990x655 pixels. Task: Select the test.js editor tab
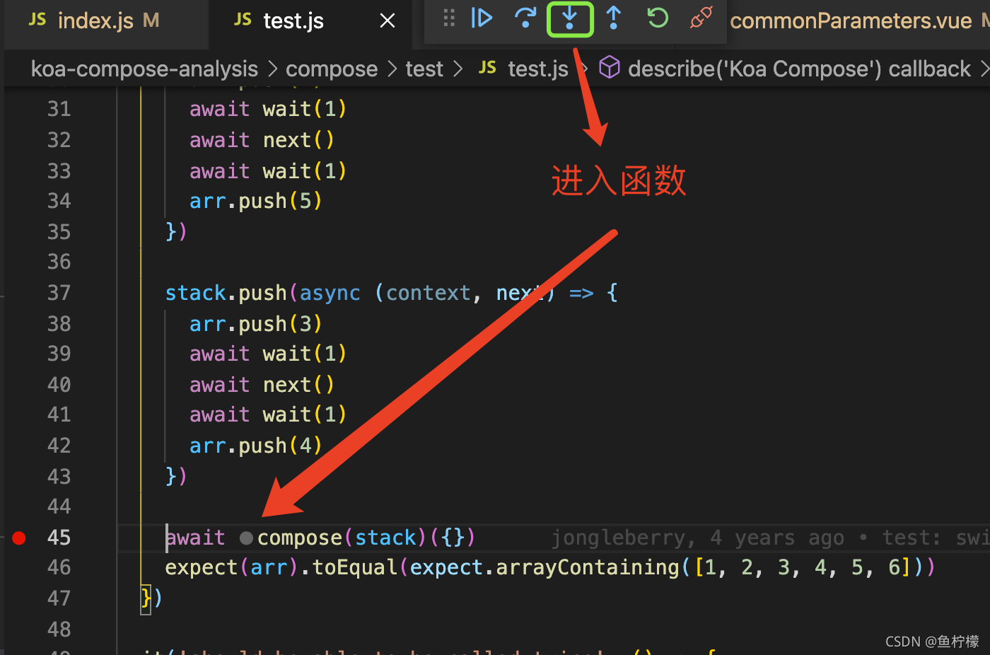(293, 21)
